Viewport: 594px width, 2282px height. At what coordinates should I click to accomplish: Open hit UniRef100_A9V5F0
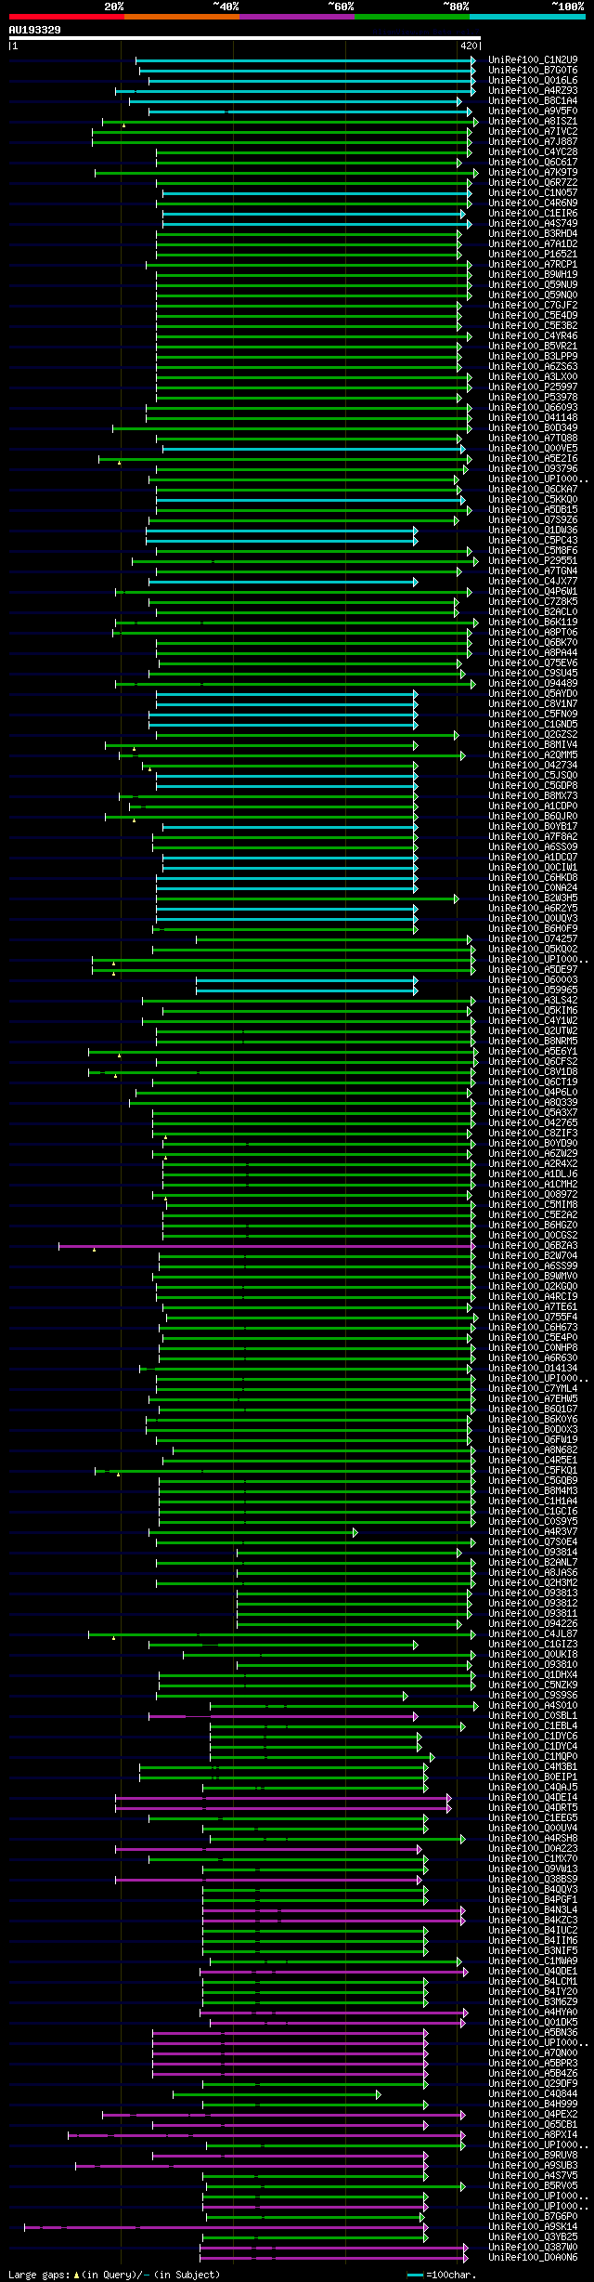(533, 111)
